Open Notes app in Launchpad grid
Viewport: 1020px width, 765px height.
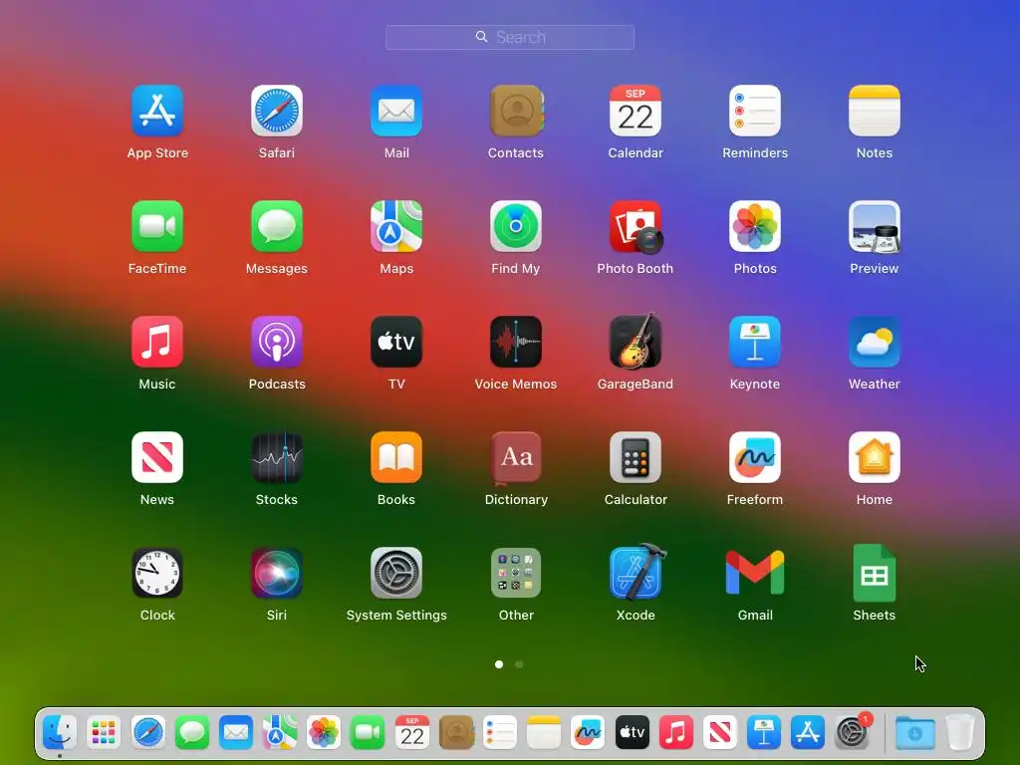tap(875, 111)
